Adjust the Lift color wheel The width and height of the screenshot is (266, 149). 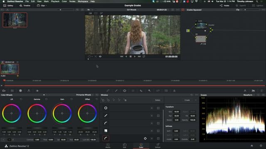pos(12,113)
